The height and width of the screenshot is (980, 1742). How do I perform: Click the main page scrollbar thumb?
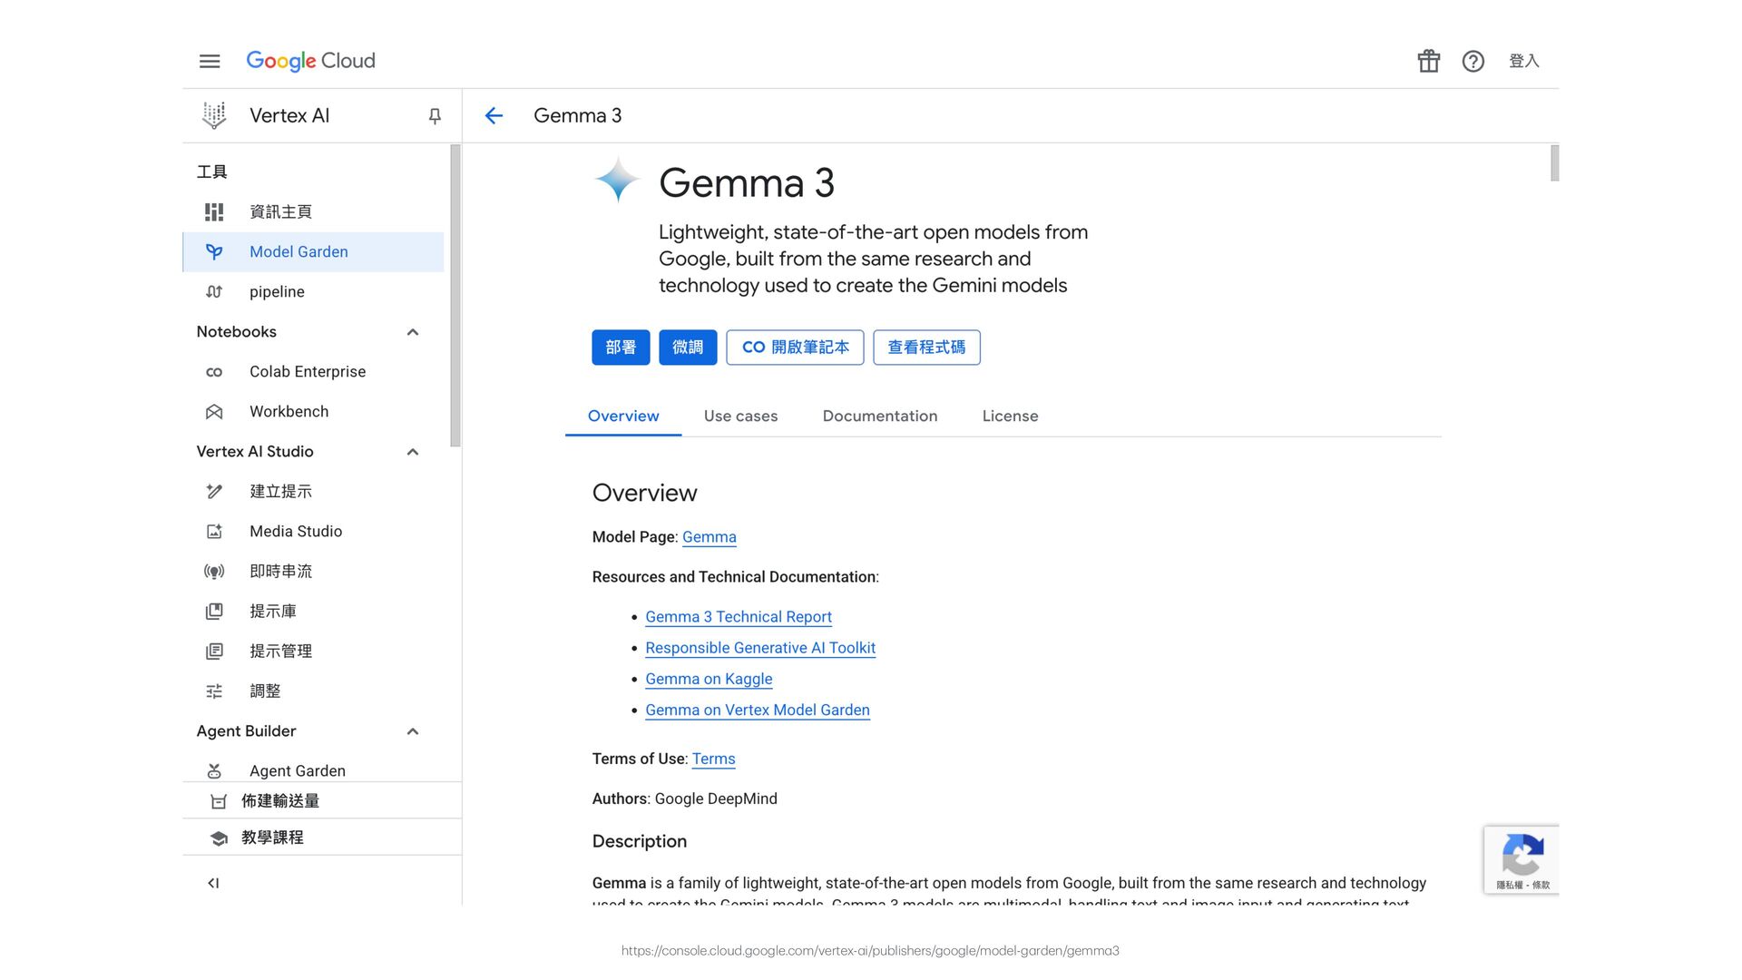tap(1554, 163)
